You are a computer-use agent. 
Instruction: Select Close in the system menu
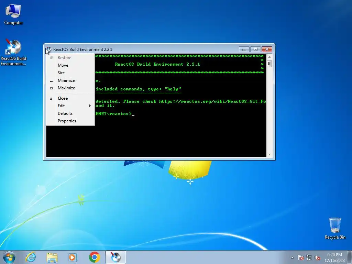[x=70, y=98]
